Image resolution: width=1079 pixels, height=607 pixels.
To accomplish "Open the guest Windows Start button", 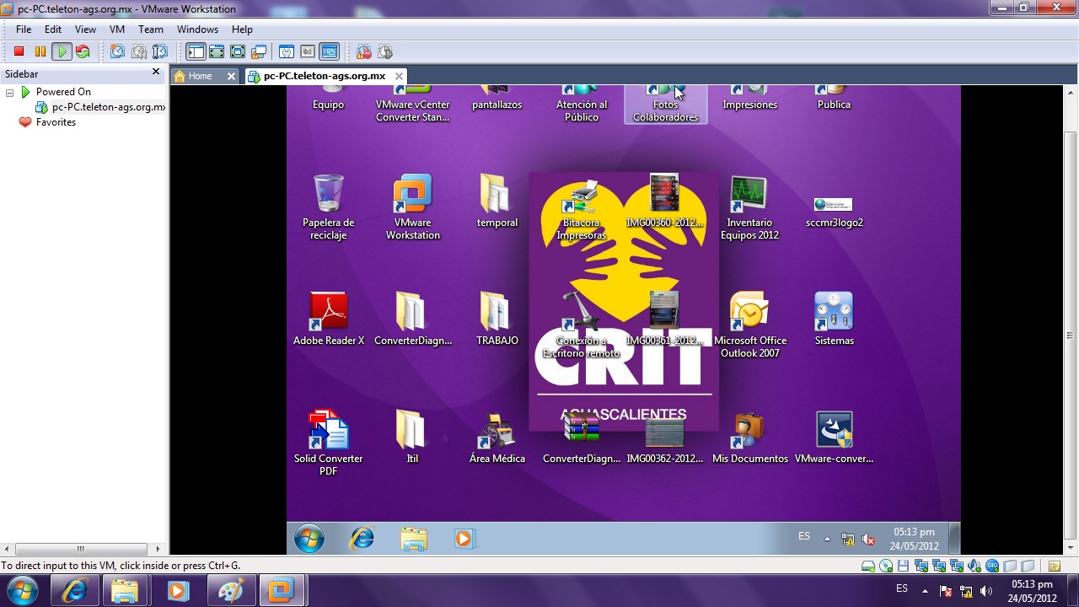I will [309, 538].
